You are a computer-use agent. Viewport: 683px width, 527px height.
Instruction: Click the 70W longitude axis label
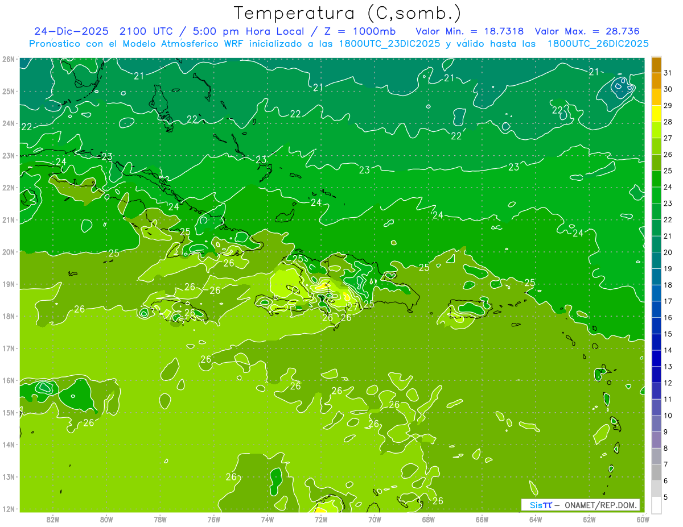[375, 518]
